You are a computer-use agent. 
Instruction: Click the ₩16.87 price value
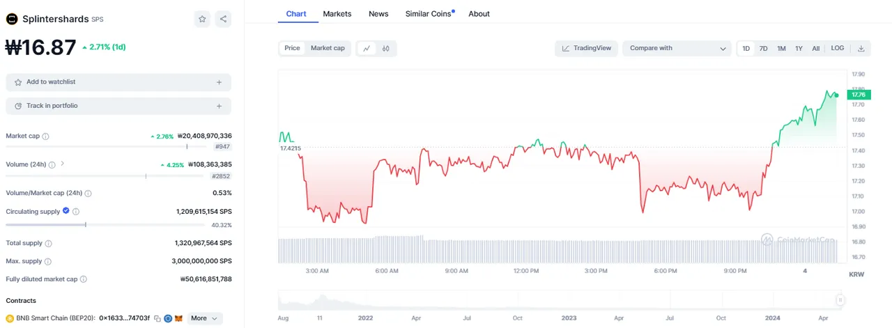click(x=40, y=47)
